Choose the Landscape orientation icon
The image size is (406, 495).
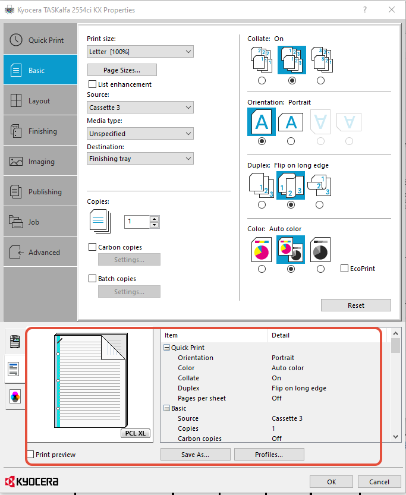[x=291, y=122]
